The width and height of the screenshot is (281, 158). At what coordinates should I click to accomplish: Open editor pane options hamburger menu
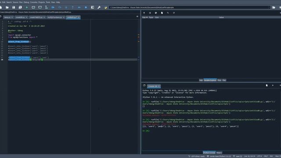[137, 17]
